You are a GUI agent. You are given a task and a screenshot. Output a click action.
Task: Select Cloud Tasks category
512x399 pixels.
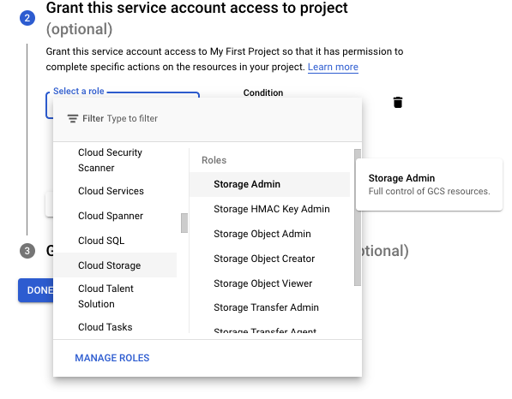point(115,327)
